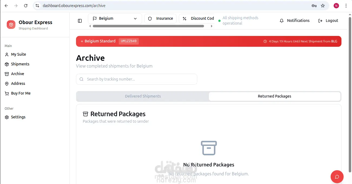The height and width of the screenshot is (184, 352).
Task: Bookmark this page with the star icon
Action: coord(323,6)
